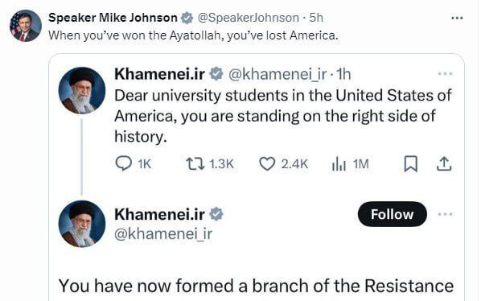
Task: Click the lower Khamenei.ir profile avatar
Action: click(x=82, y=224)
